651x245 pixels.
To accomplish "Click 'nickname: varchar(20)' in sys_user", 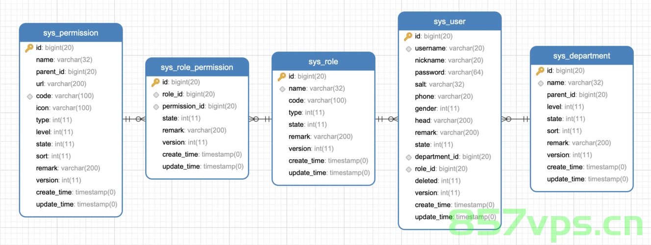I will click(449, 60).
